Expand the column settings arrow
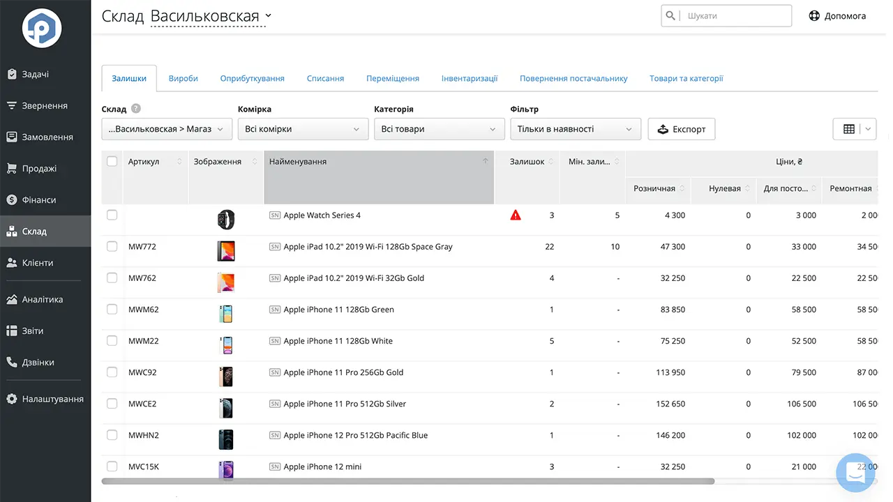893x502 pixels. [869, 129]
